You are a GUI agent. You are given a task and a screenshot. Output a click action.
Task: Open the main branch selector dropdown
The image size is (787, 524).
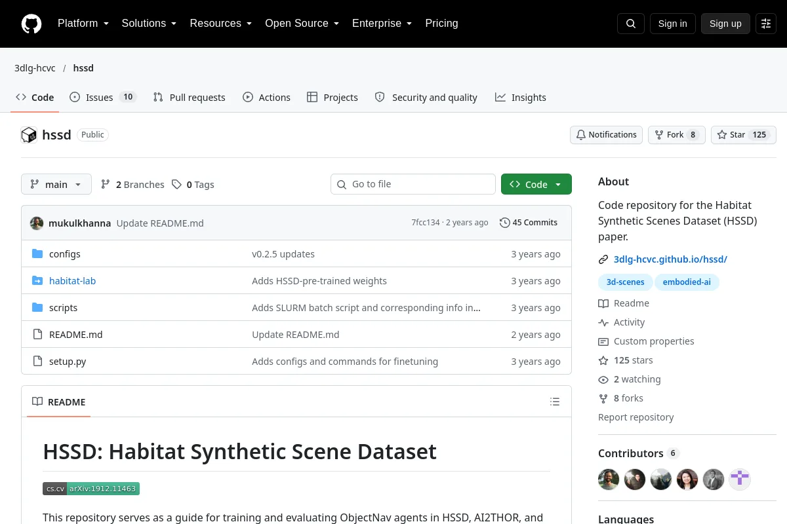[x=56, y=185]
